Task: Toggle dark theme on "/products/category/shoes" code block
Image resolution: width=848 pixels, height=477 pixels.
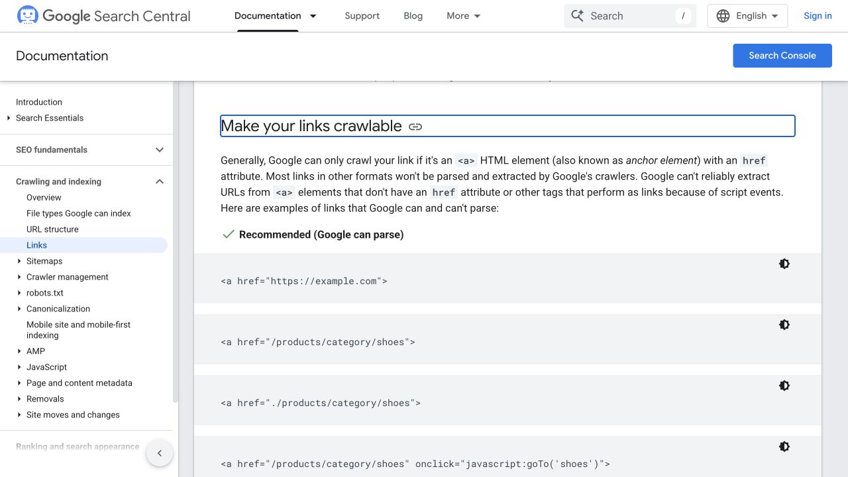Action: [x=784, y=325]
